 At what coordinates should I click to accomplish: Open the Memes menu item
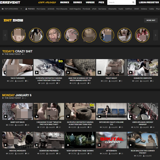(65, 2)
